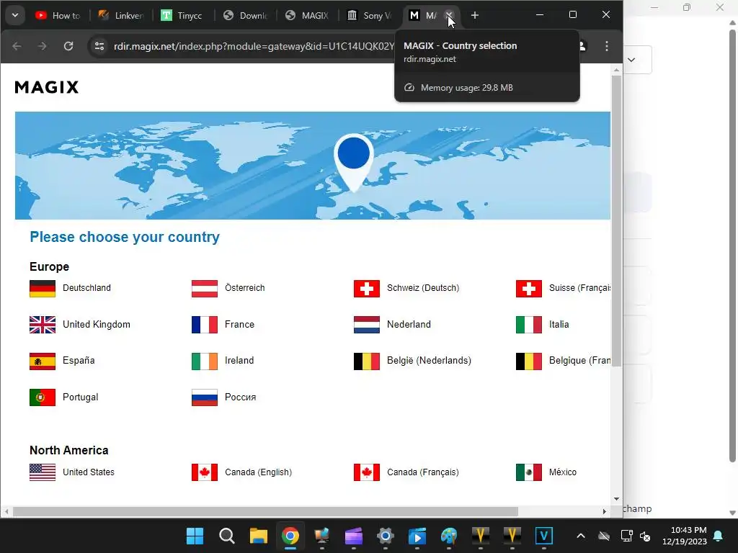This screenshot has height=553, width=738.
Task: Select the México flag icon
Action: 528,472
